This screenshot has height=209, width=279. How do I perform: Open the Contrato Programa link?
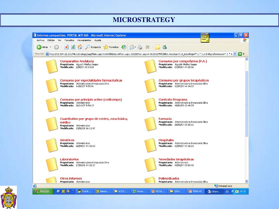(173, 100)
